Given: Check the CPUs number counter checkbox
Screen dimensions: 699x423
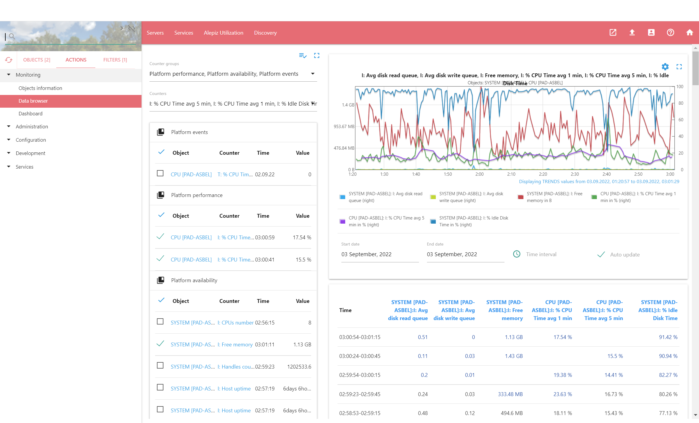Looking at the screenshot, I should pos(160,322).
